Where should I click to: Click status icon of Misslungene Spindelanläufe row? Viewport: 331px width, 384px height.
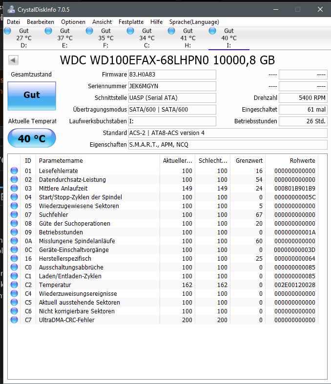point(14,241)
